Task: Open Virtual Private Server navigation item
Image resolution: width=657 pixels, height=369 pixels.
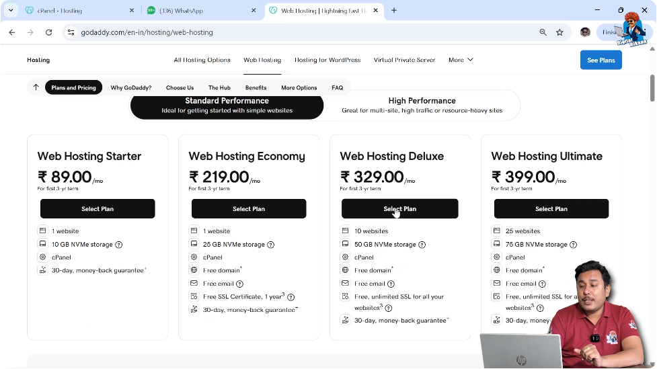Action: [x=404, y=60]
